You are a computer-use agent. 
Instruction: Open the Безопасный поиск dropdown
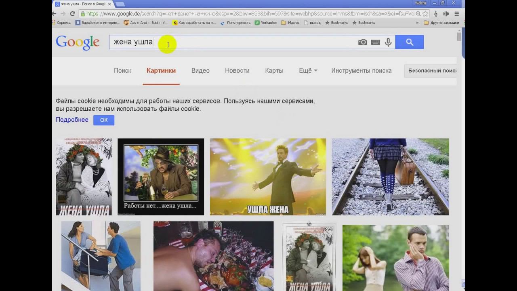(431, 70)
